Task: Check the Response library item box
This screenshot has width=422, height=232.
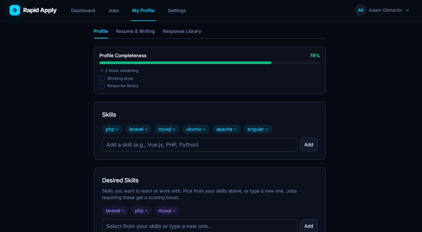Action: [102, 86]
